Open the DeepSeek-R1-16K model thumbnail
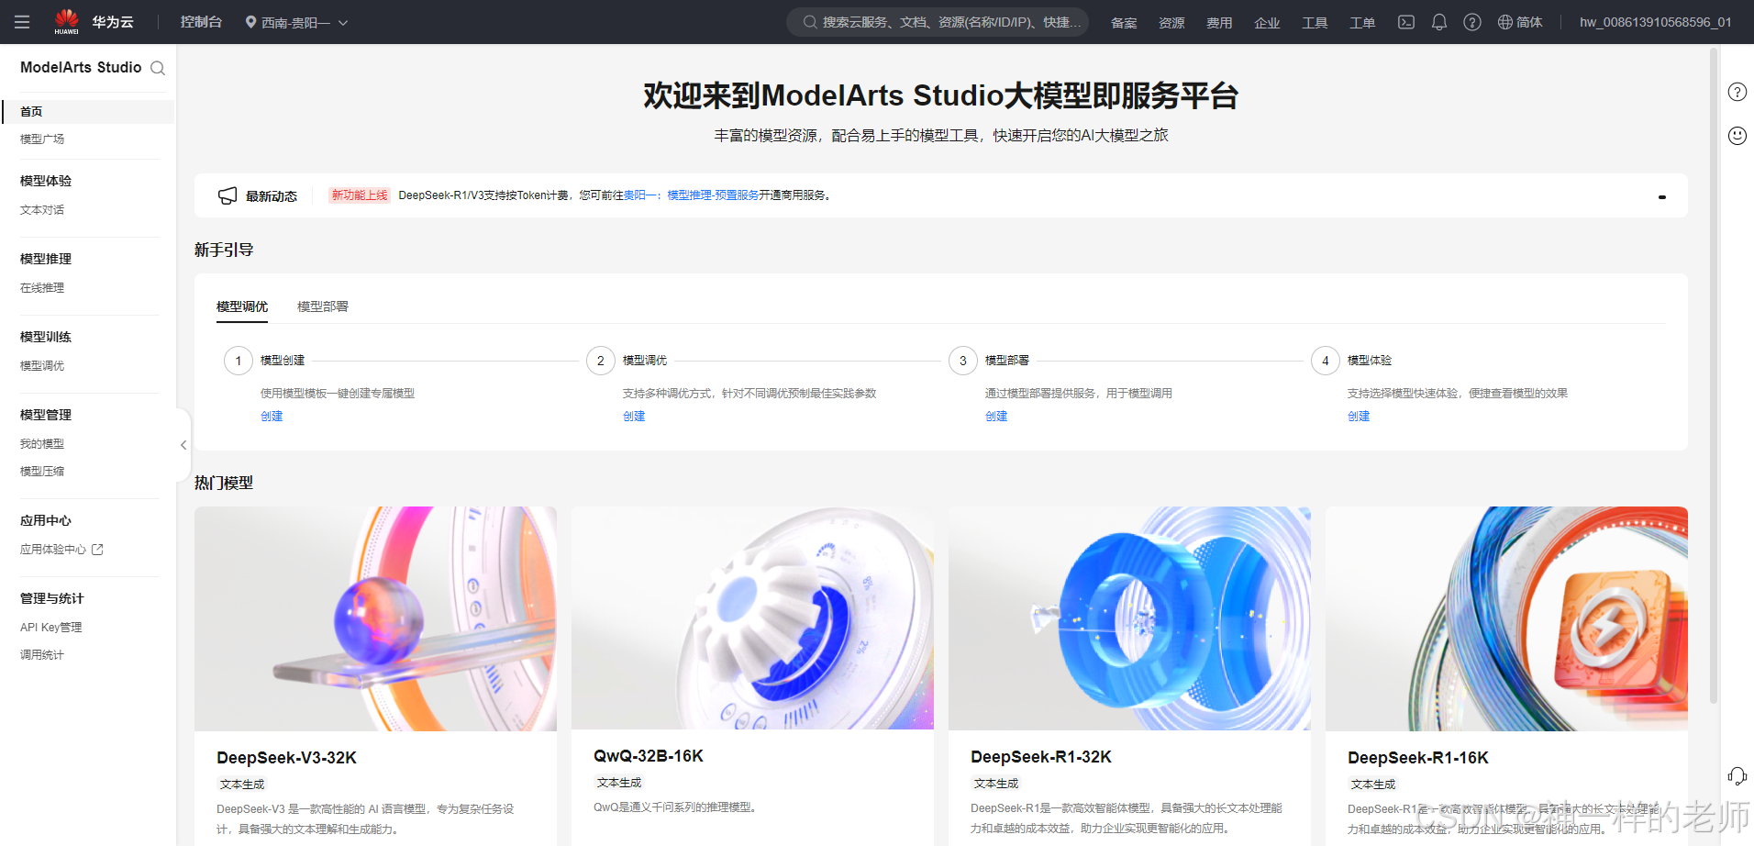The width and height of the screenshot is (1754, 846). (1506, 618)
